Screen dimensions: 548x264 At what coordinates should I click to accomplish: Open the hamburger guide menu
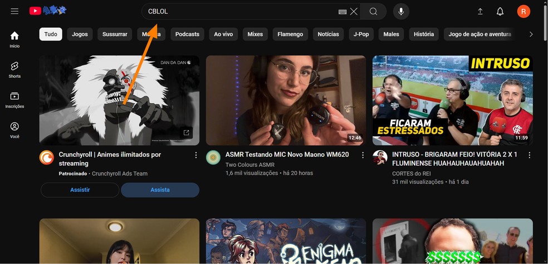coord(14,11)
